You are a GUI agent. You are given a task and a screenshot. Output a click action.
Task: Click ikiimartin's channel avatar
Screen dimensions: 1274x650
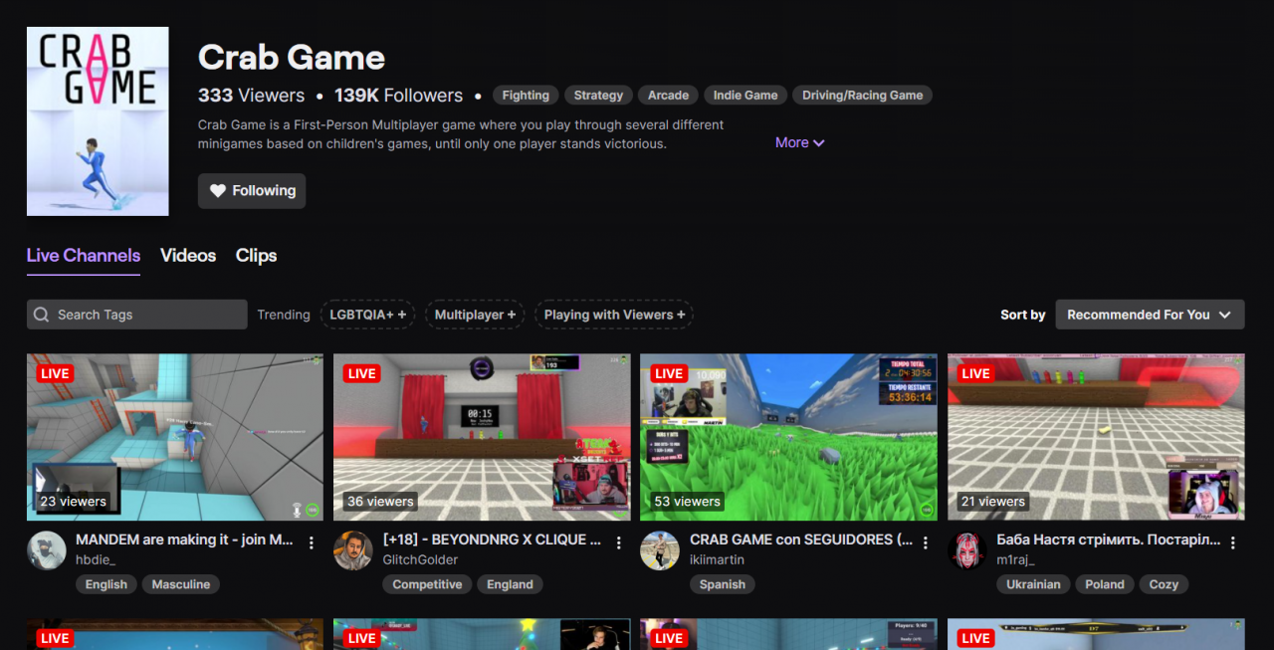[x=660, y=550]
